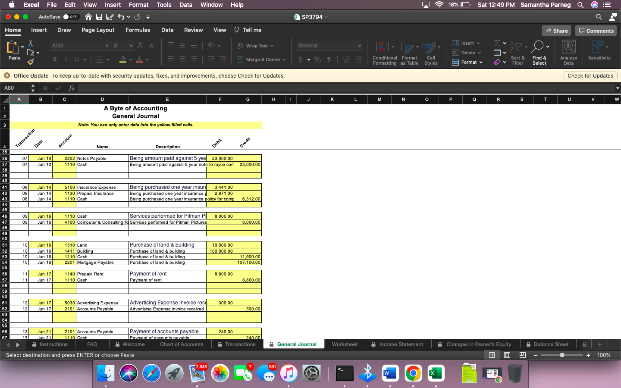
Task: Click the Format Painter brush icon
Action: [31, 62]
